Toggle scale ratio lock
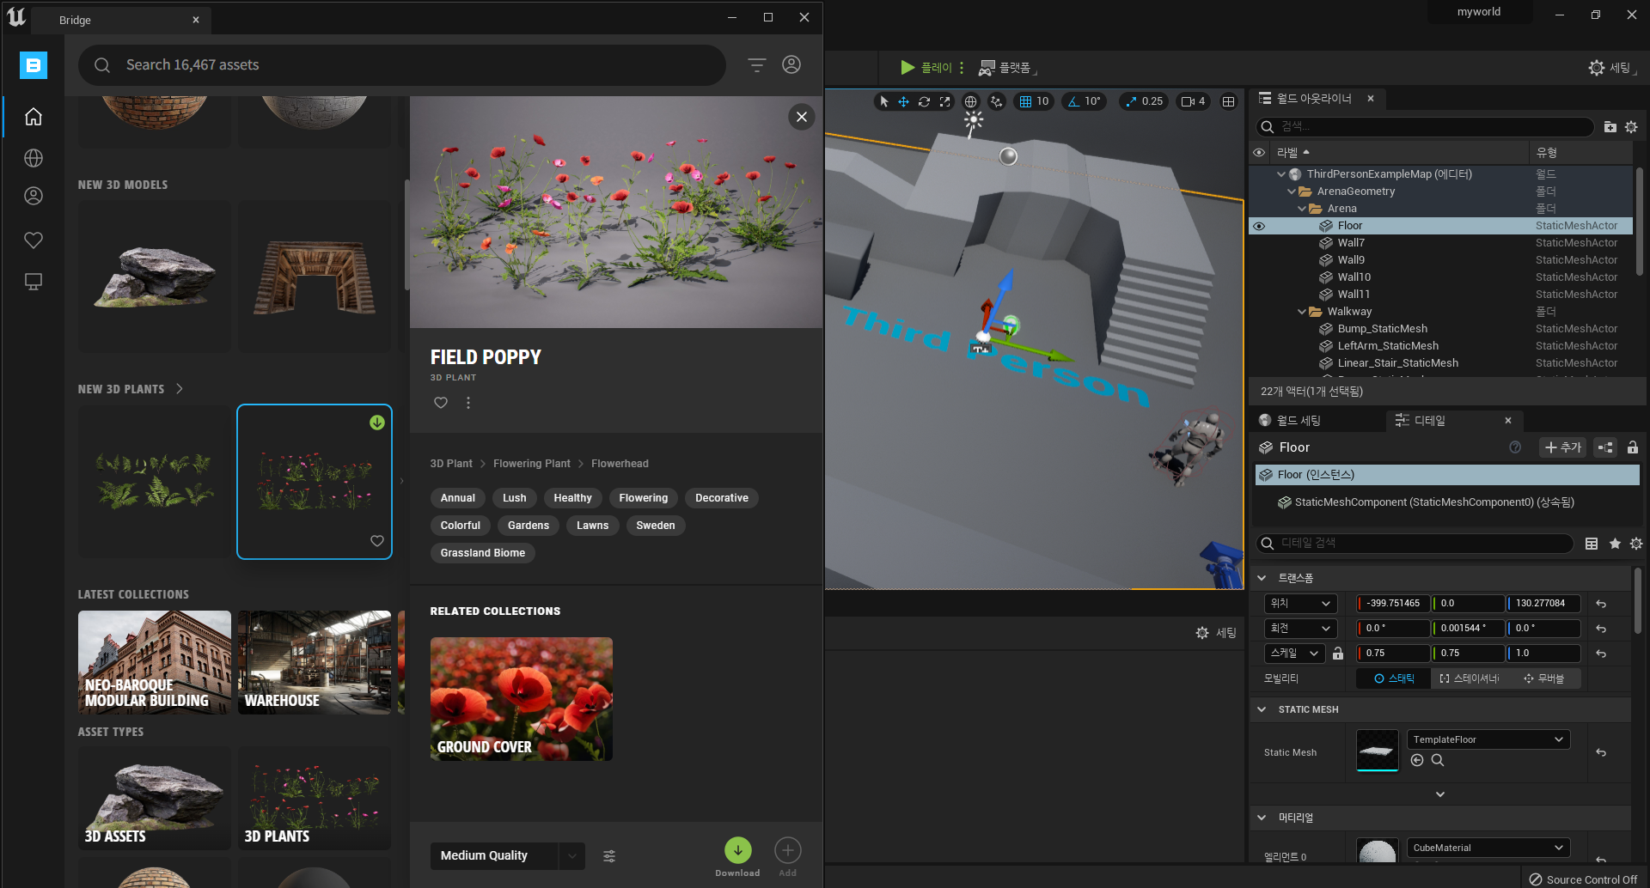 click(x=1338, y=654)
